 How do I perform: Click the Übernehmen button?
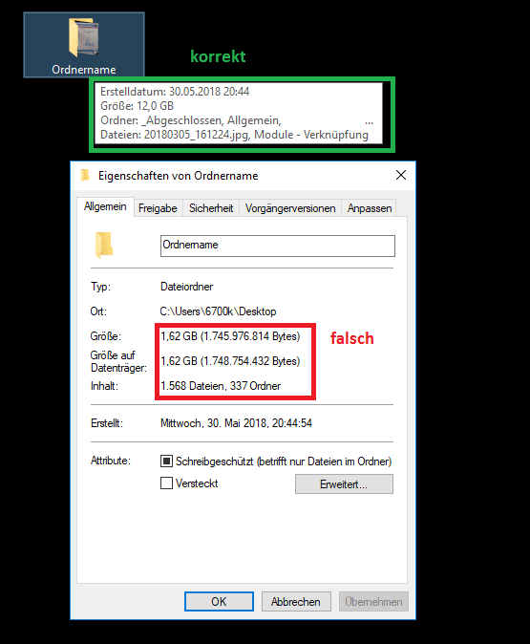373,602
